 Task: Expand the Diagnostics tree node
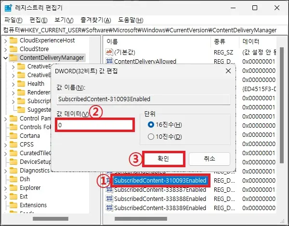pyautogui.click(x=5, y=171)
